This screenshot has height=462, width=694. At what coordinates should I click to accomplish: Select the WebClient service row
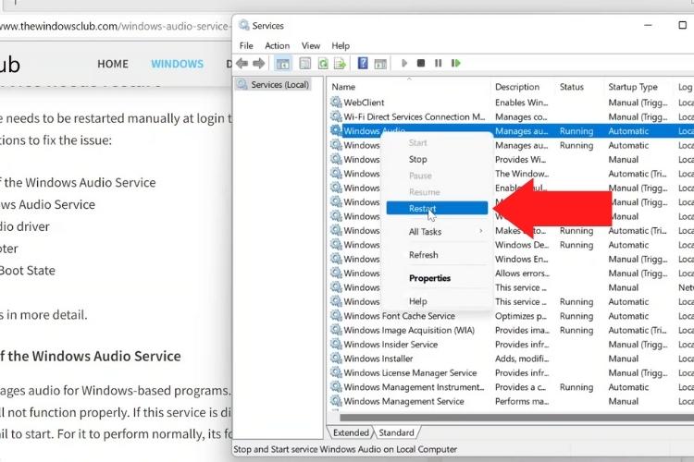(x=511, y=103)
